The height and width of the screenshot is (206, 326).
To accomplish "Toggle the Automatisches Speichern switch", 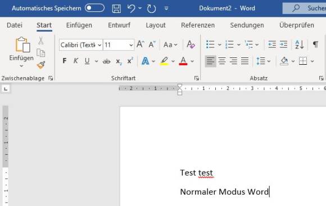I will [94, 8].
